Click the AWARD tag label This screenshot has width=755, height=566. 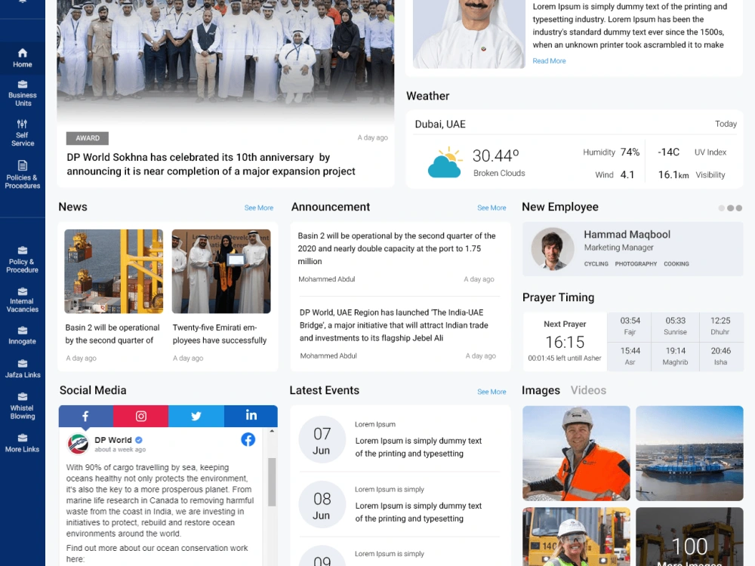click(x=87, y=138)
